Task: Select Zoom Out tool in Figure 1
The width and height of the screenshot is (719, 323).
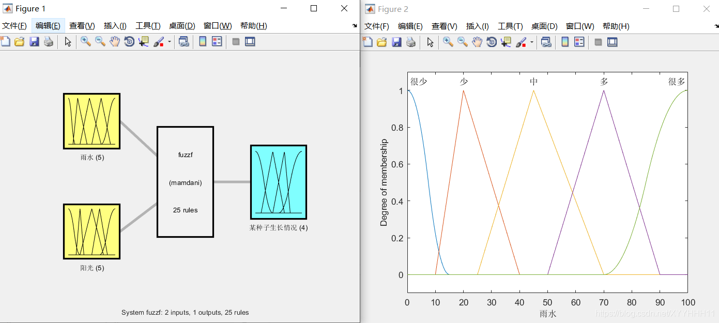Action: (x=100, y=42)
